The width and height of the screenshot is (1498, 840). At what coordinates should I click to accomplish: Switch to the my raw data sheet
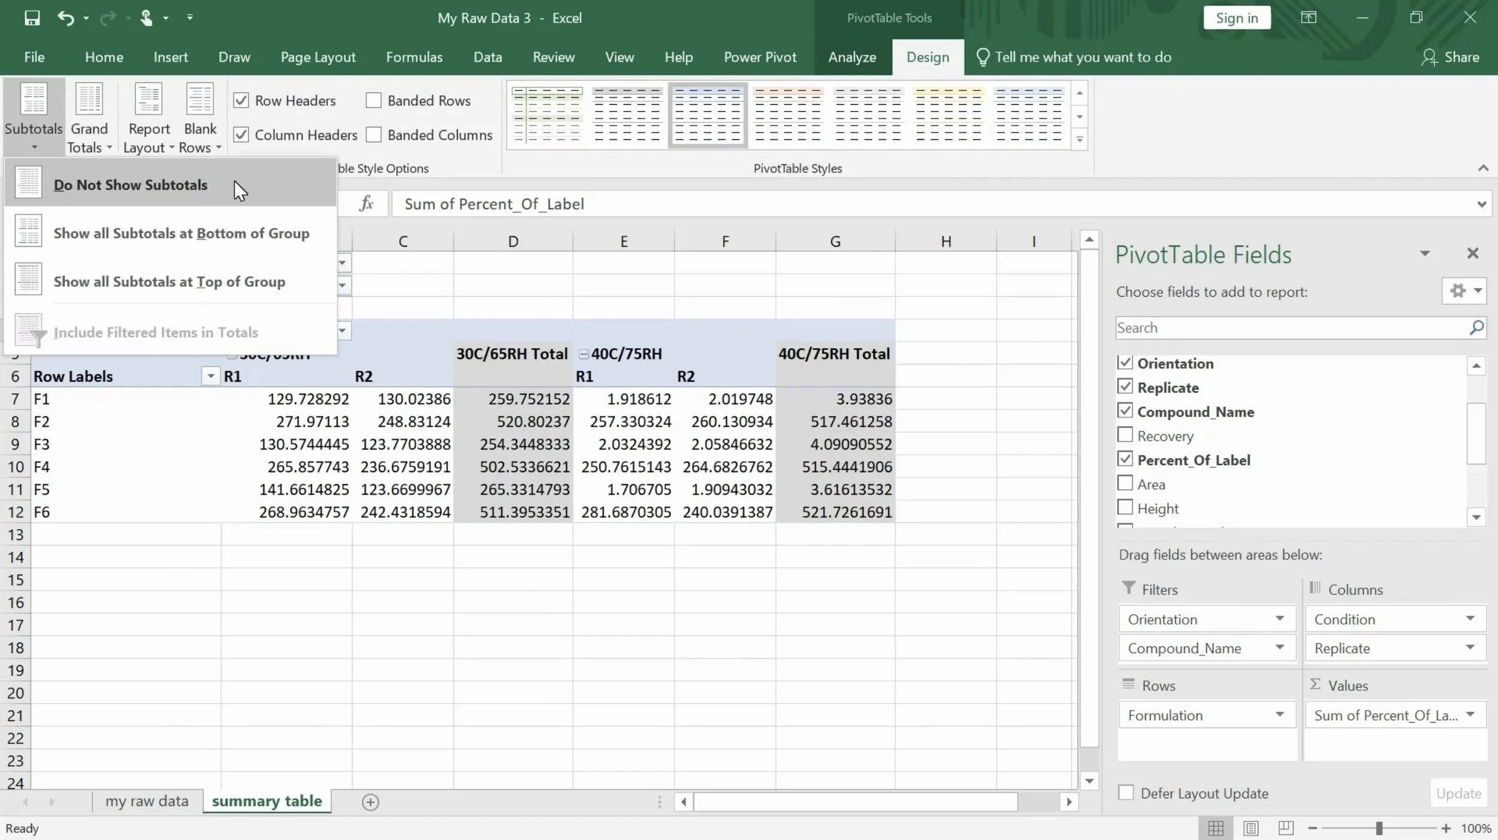pyautogui.click(x=146, y=801)
